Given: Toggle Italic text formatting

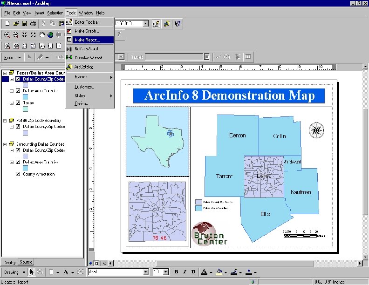Looking at the screenshot, I should (185, 272).
